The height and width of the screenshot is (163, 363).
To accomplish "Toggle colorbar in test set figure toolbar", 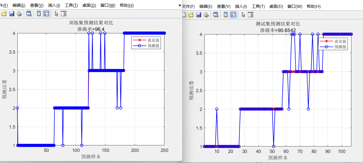I will [225, 15].
